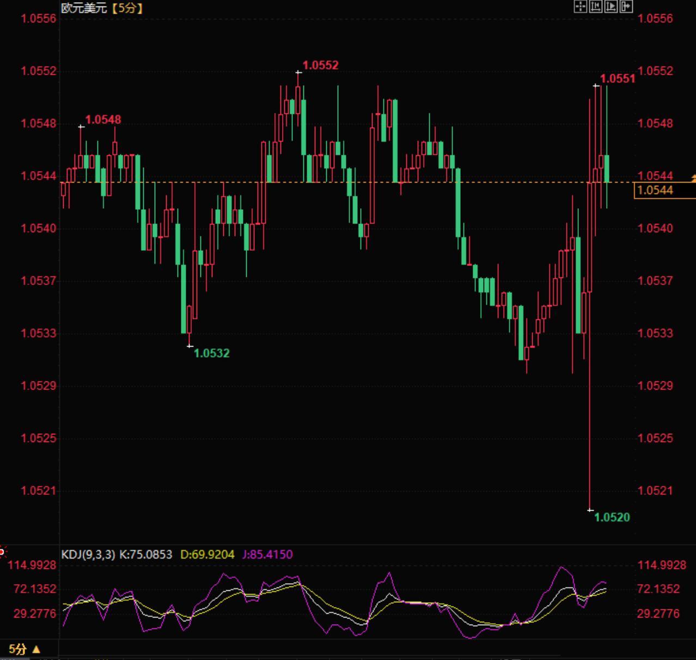Click the 29.2776 left KDJ axis label

tap(35, 614)
